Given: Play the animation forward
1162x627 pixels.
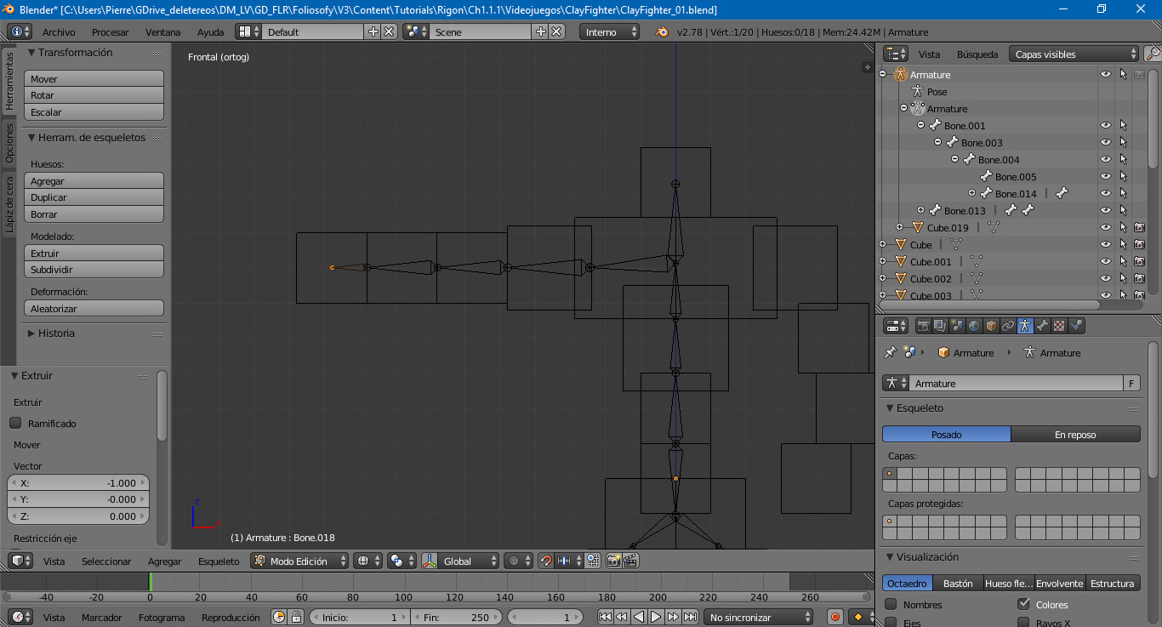Looking at the screenshot, I should coord(656,617).
